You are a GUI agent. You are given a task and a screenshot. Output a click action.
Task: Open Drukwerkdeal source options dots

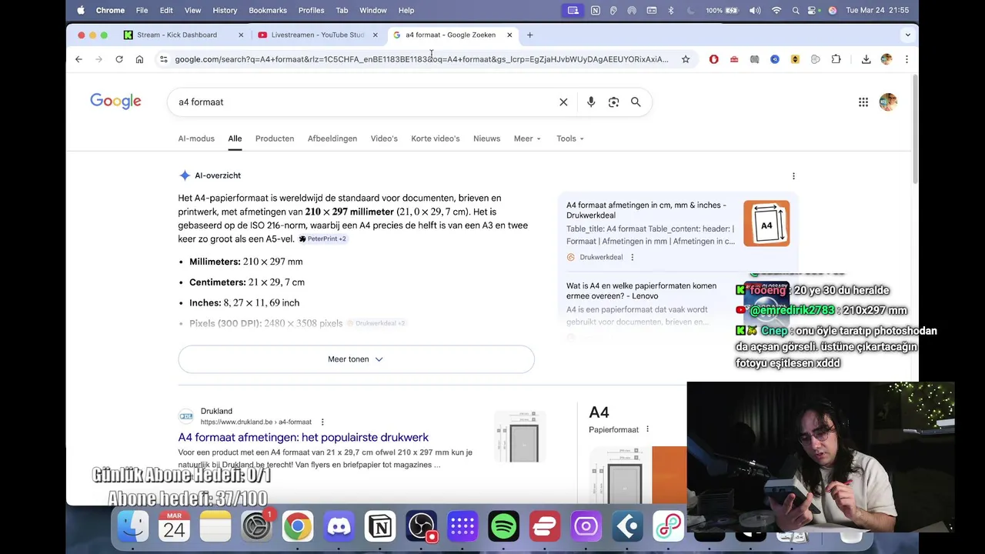click(633, 257)
